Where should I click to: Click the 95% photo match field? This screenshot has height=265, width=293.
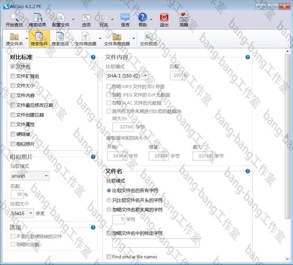(17, 194)
